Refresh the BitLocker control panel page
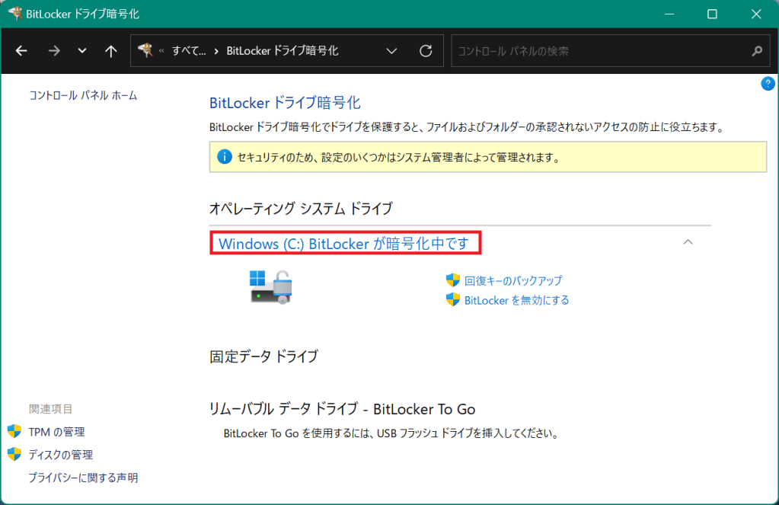The height and width of the screenshot is (505, 779). click(x=426, y=51)
